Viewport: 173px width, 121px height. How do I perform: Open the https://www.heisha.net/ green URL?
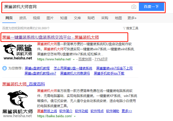54,59
